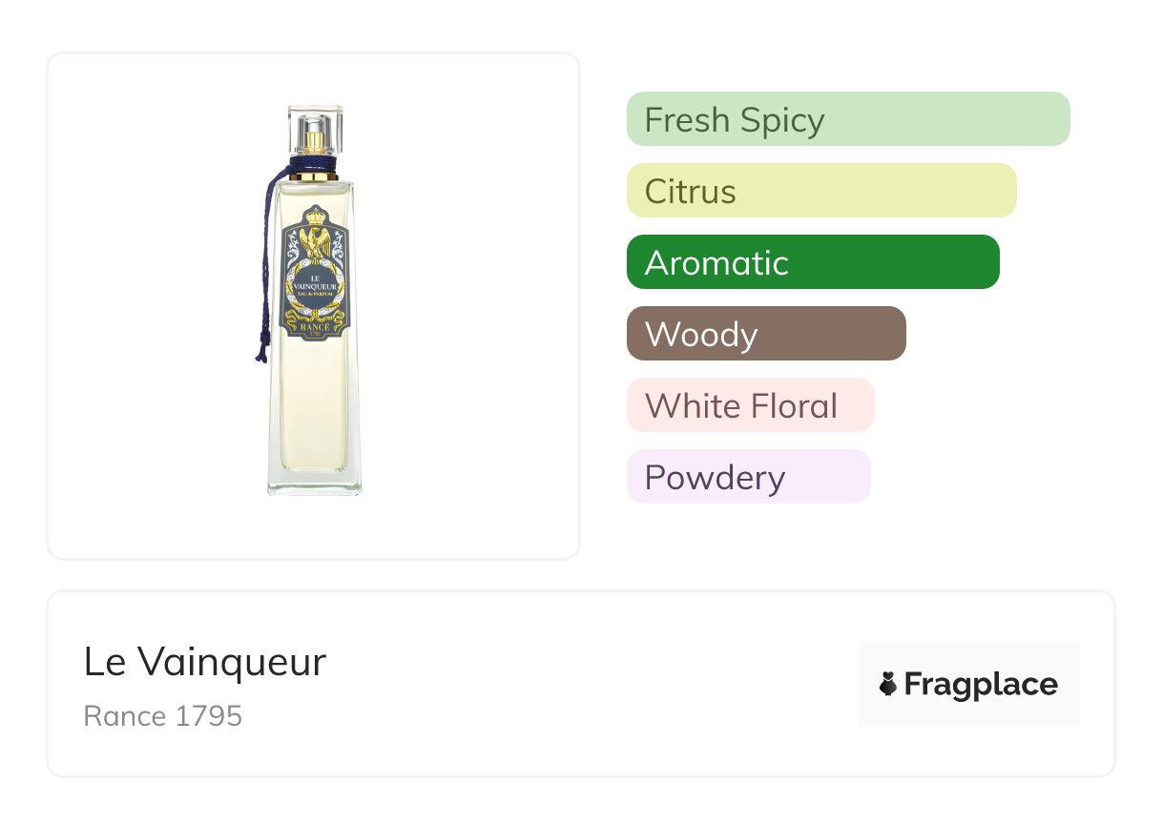Screen dimensions: 1162x824
Task: Click the golden eagle emblem on the bottle
Action: pos(314,243)
